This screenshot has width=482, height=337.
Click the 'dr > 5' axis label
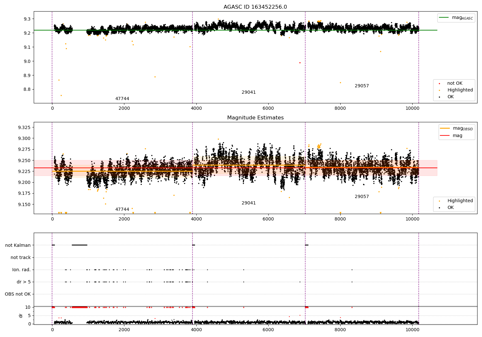(x=24, y=282)
